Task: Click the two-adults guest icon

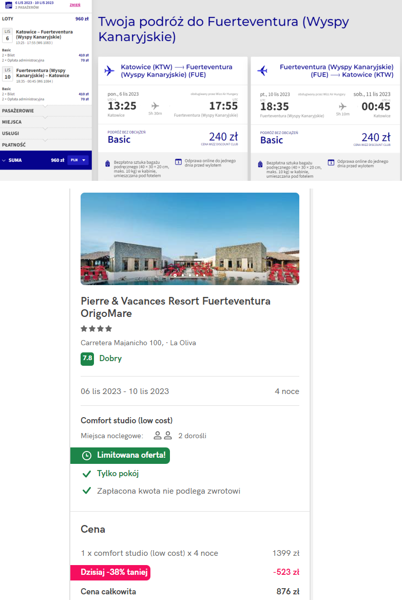Action: point(163,436)
